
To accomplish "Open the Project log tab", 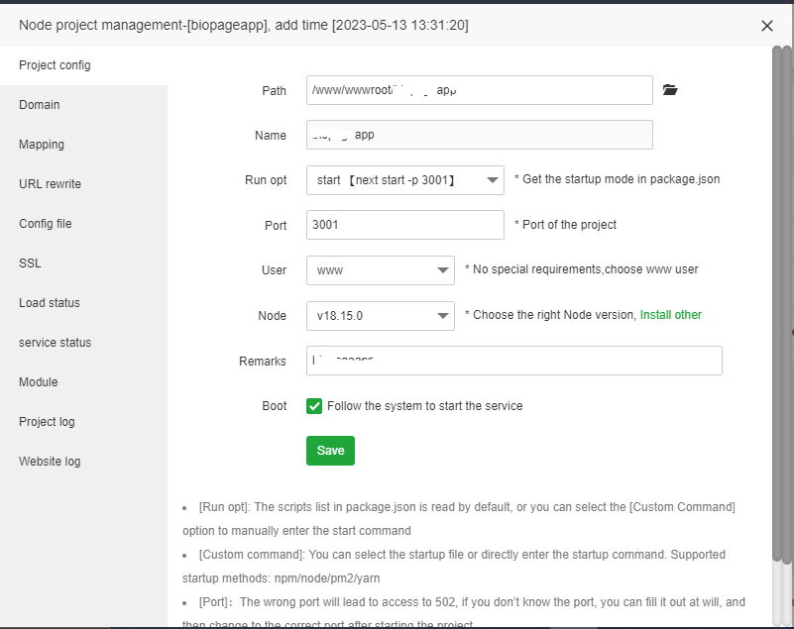I will [47, 422].
